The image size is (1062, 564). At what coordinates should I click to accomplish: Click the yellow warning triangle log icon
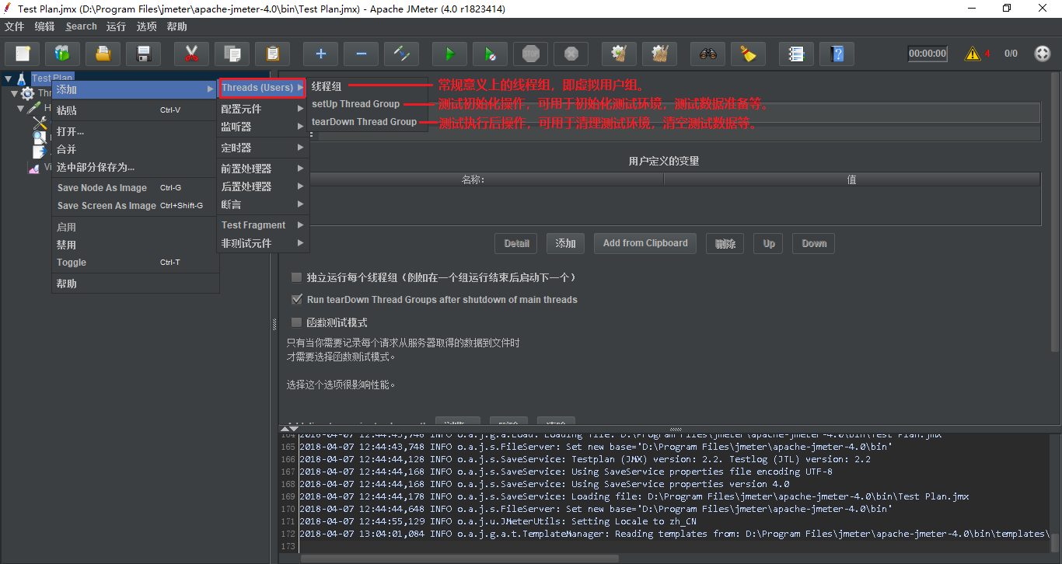[x=972, y=54]
